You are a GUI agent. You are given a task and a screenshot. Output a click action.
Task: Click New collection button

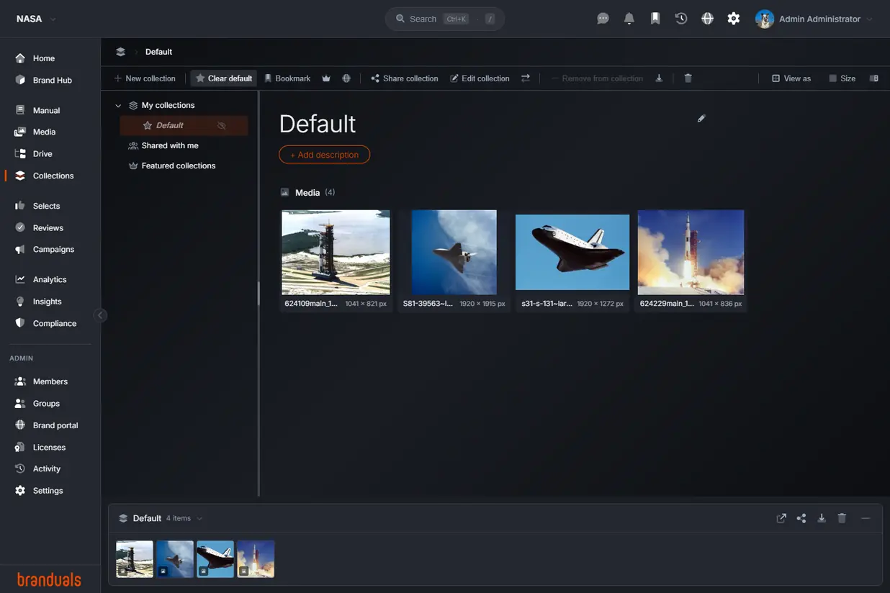(145, 78)
